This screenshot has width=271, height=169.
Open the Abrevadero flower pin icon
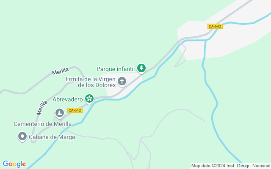point(89,98)
